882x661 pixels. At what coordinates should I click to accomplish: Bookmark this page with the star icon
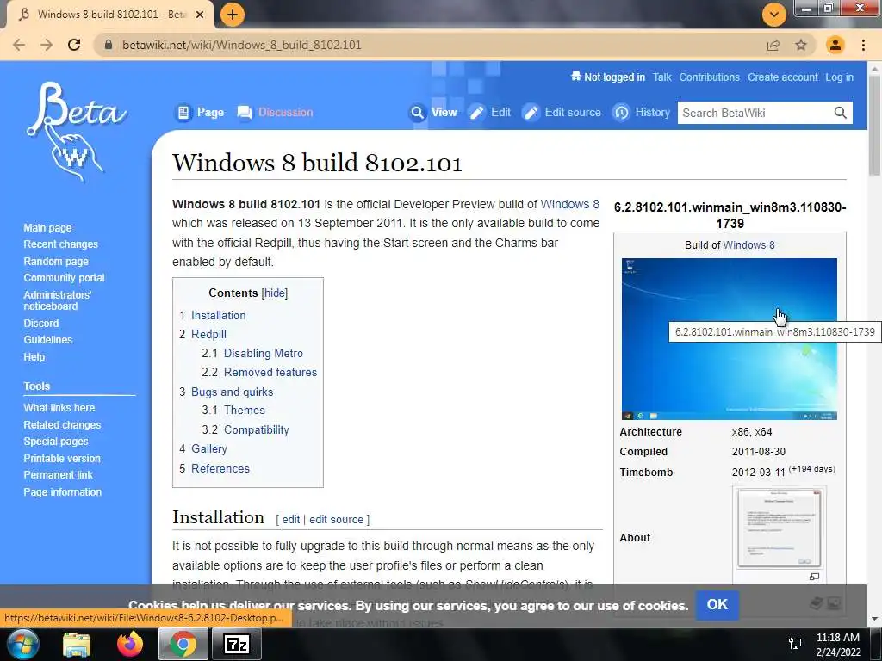(801, 45)
